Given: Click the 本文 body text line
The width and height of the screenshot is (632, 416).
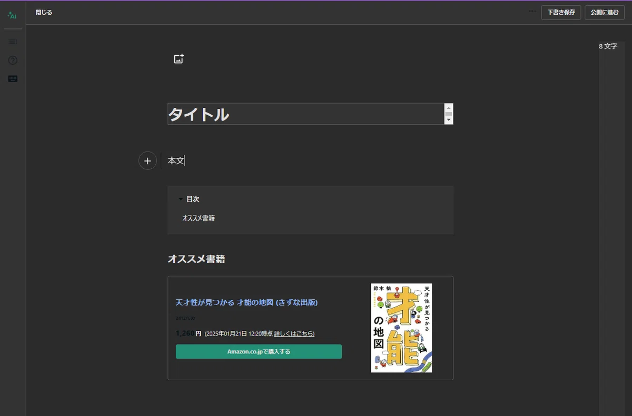Looking at the screenshot, I should [176, 160].
